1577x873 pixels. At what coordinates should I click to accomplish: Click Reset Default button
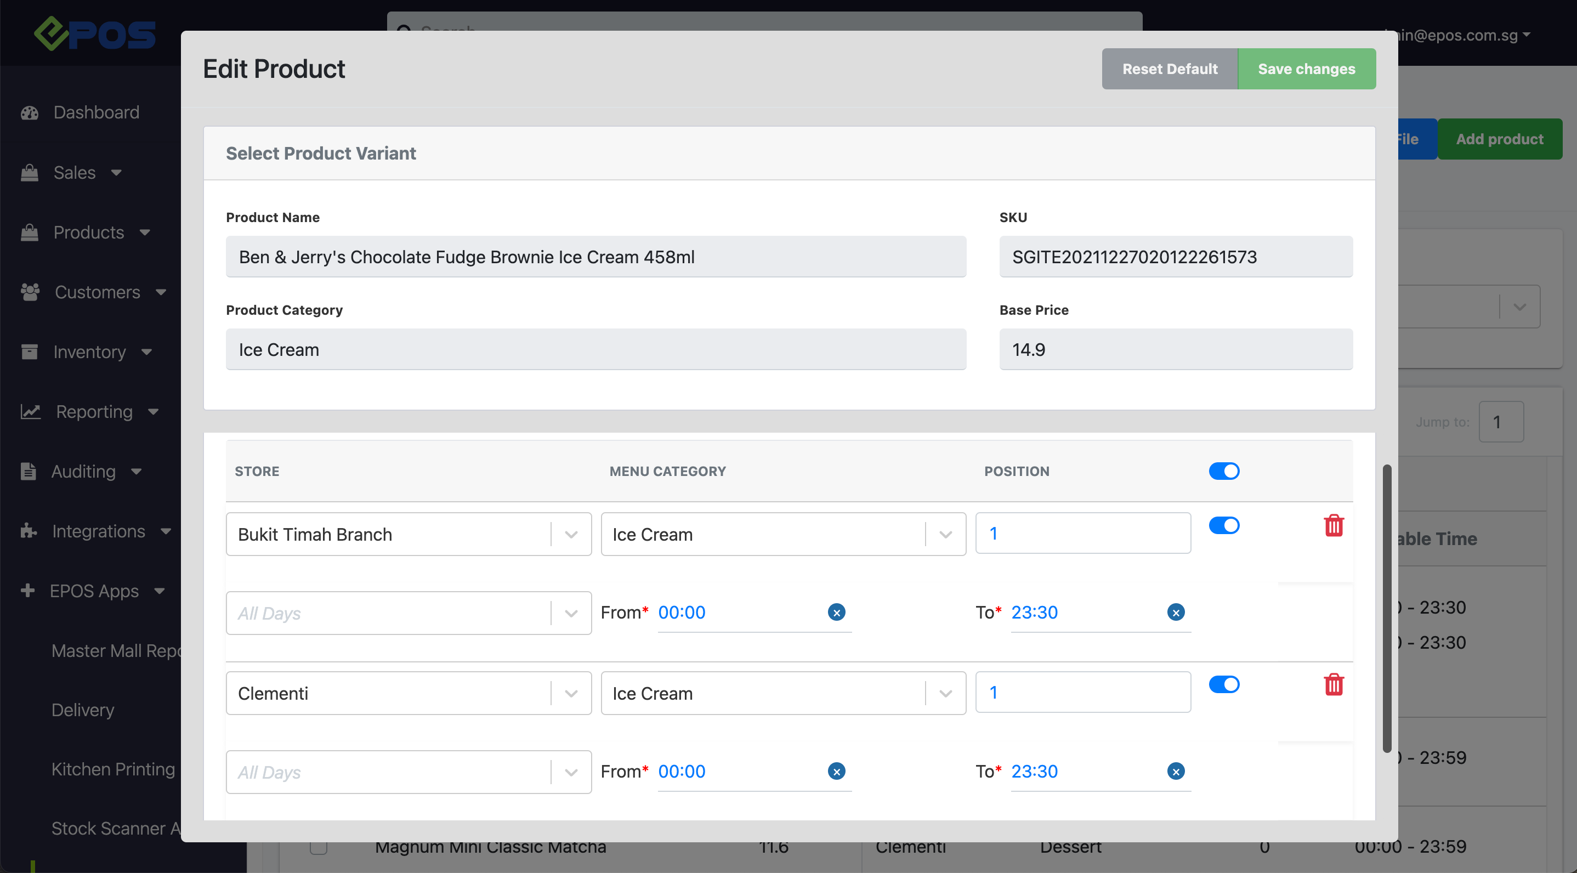[x=1170, y=69]
